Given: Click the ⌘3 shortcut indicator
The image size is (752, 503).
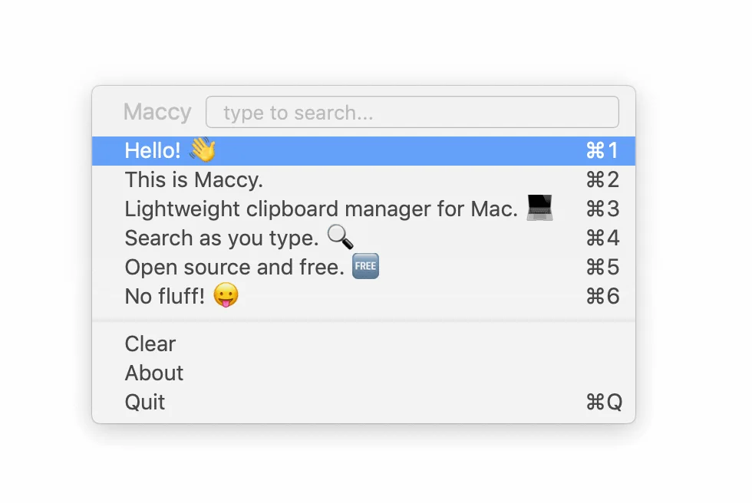Looking at the screenshot, I should (603, 209).
